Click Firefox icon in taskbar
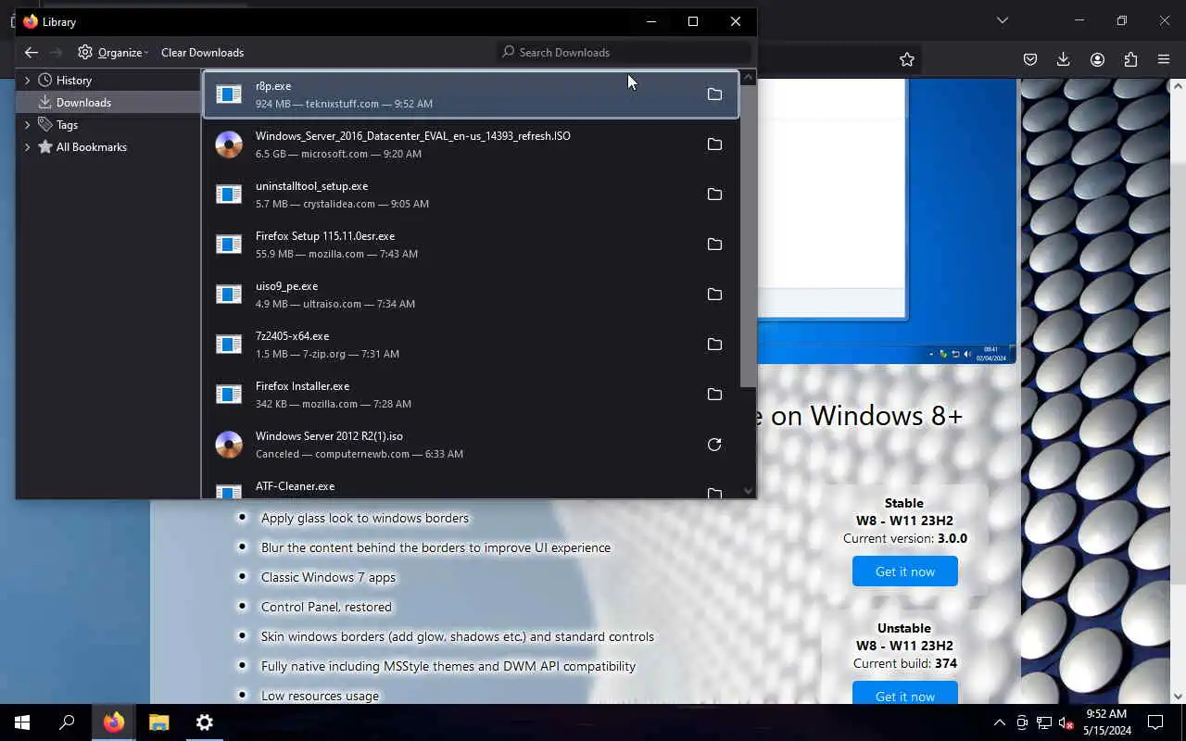This screenshot has height=741, width=1186. 114,722
